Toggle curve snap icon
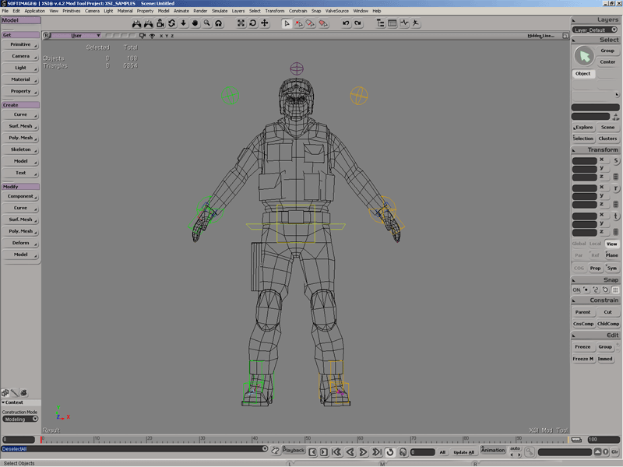 (596, 290)
